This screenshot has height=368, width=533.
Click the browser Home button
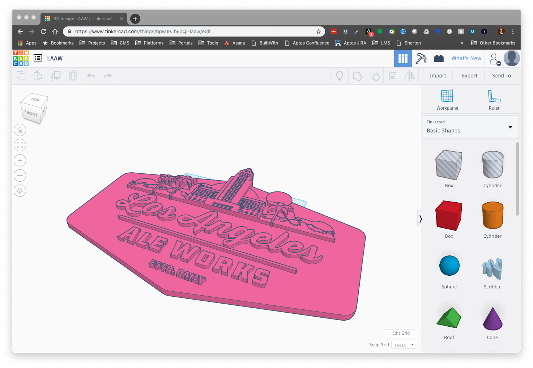[55, 31]
